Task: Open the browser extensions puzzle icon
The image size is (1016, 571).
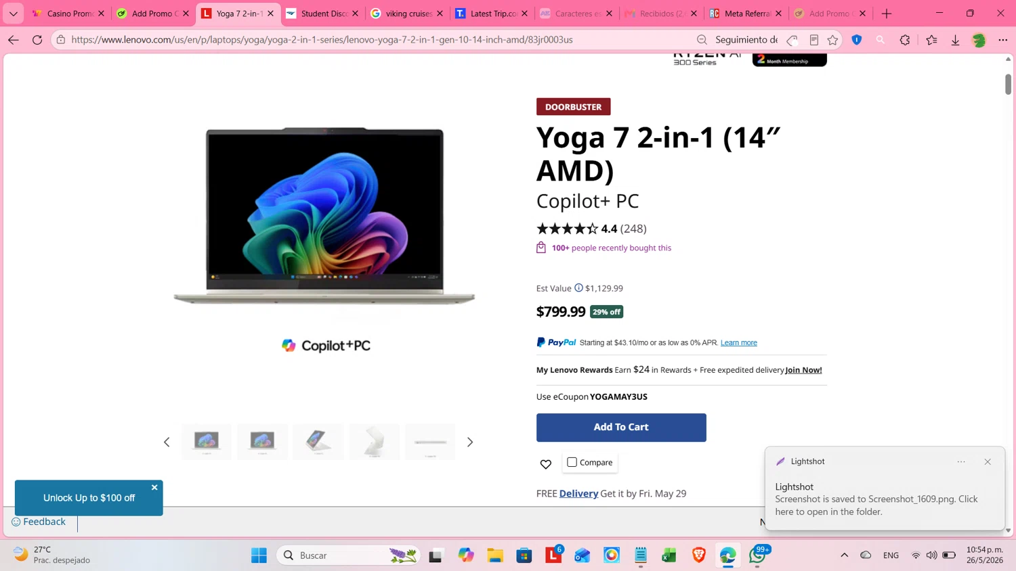Action: coord(905,40)
